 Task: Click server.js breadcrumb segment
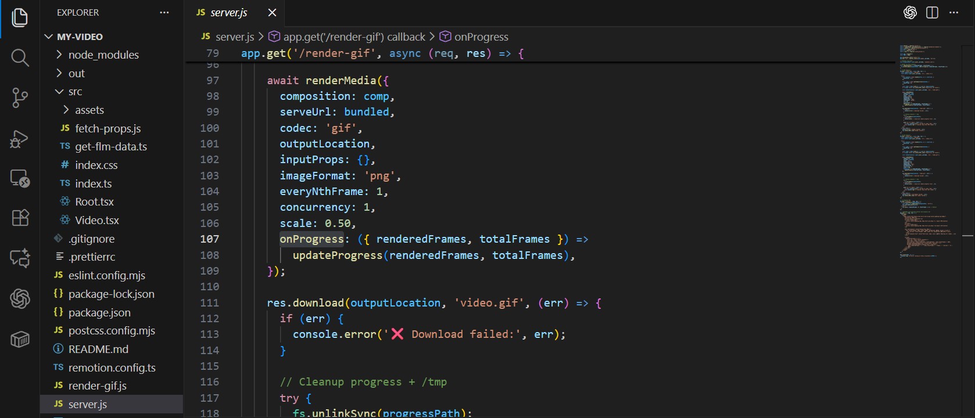pos(235,37)
